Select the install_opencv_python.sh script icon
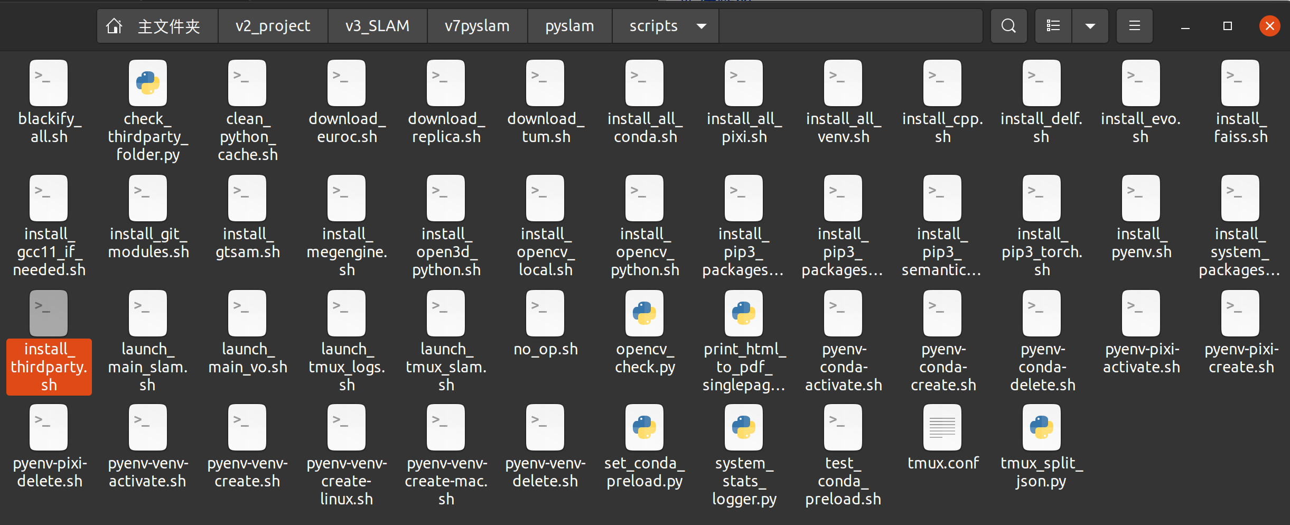1290x525 pixels. (644, 198)
